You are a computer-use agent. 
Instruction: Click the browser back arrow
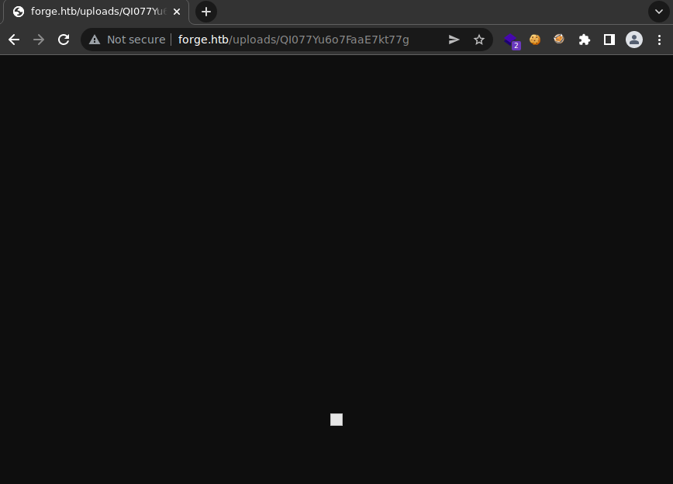(x=14, y=40)
